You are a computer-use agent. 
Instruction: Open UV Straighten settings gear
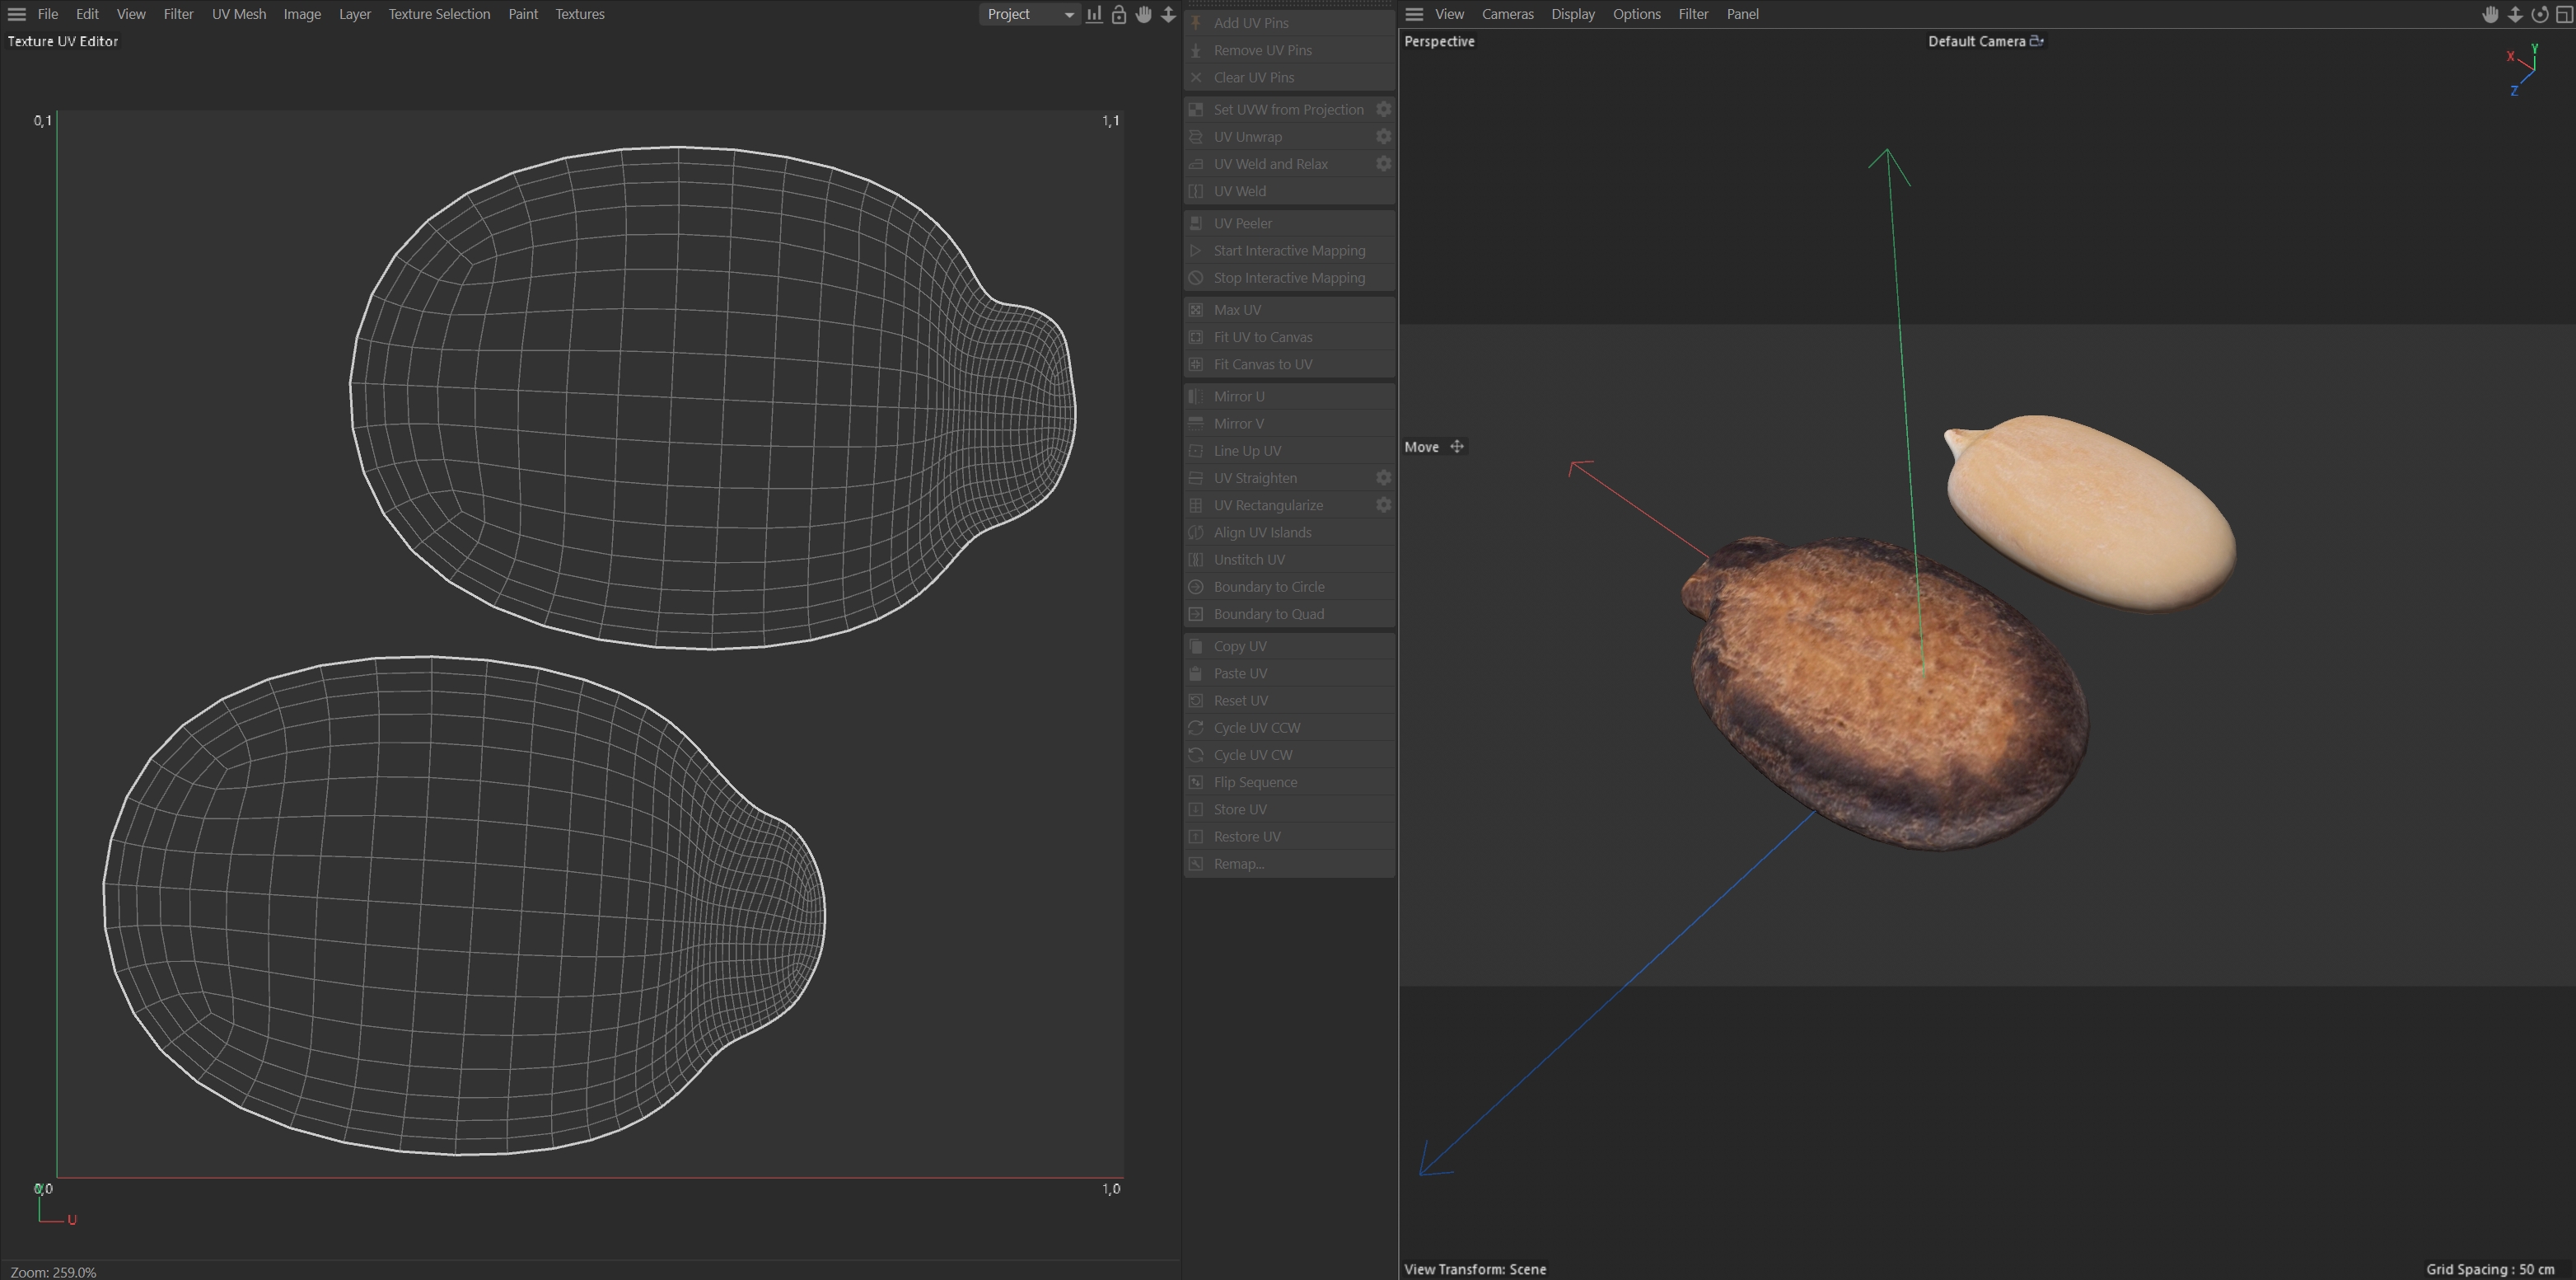(x=1383, y=477)
